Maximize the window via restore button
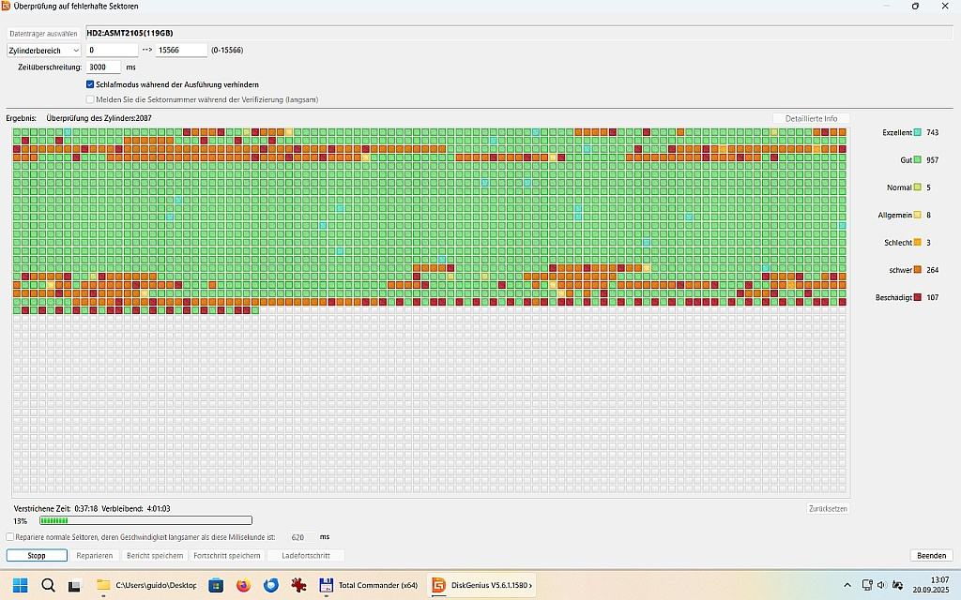 [915, 7]
